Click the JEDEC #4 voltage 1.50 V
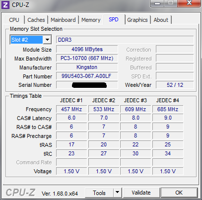The image size is (202, 200). 168,171
